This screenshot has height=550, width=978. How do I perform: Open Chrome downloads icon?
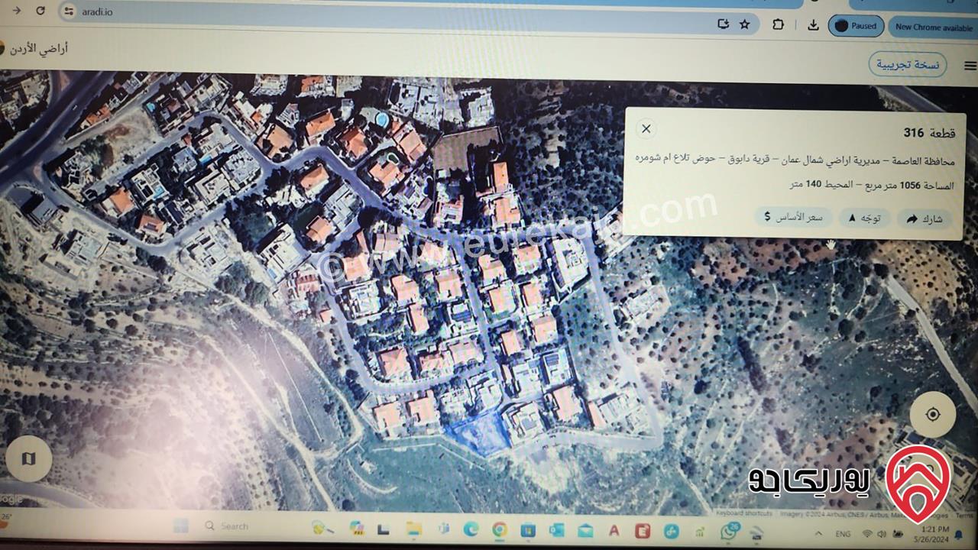click(813, 25)
